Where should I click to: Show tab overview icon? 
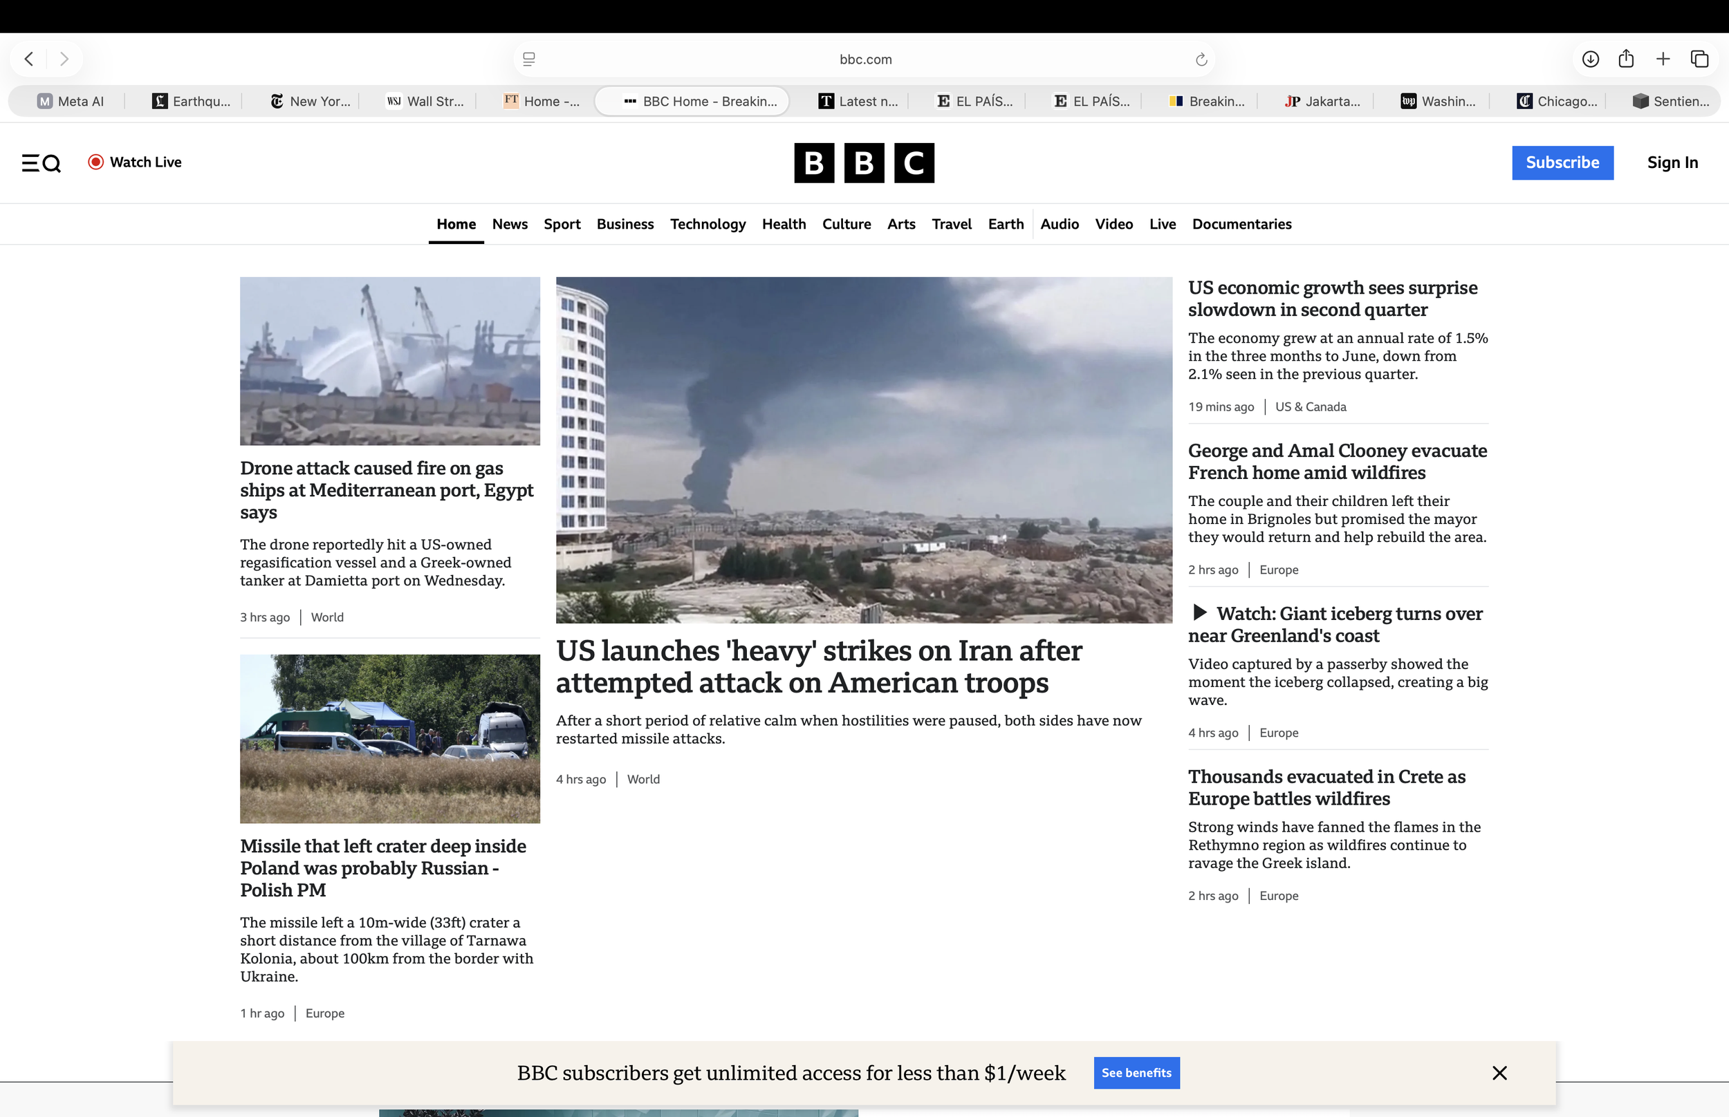click(1699, 59)
